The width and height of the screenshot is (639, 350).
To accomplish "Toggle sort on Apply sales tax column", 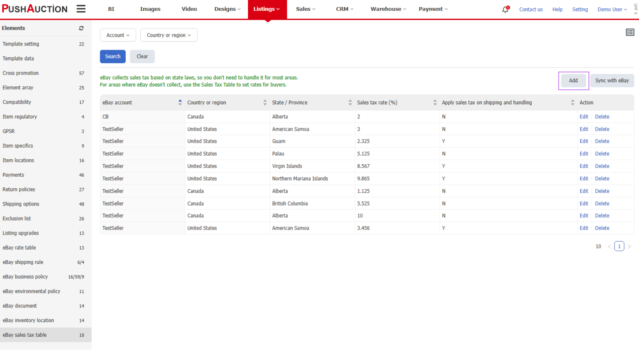I will click(x=573, y=102).
